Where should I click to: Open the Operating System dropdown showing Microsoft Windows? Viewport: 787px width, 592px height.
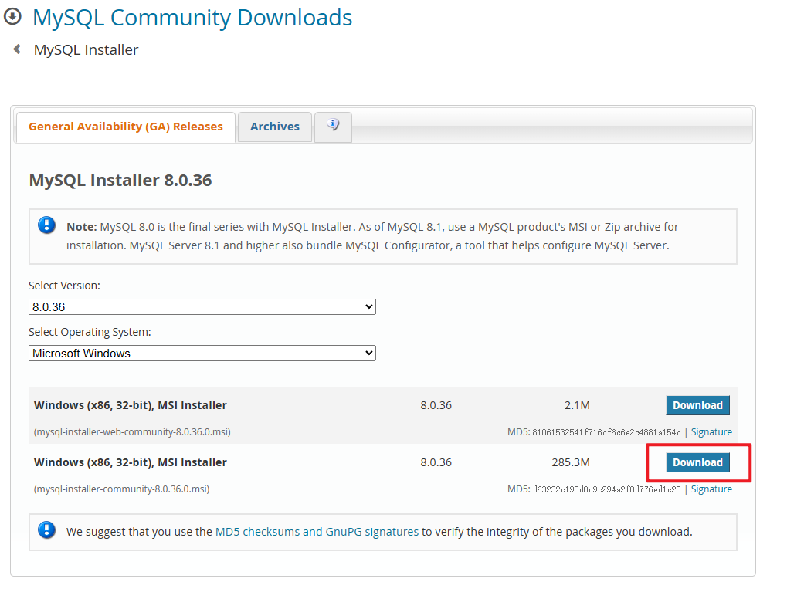tap(202, 354)
